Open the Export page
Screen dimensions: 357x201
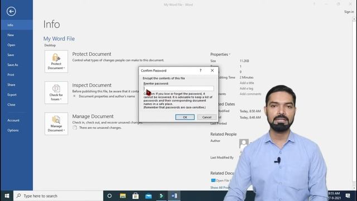click(x=16, y=95)
